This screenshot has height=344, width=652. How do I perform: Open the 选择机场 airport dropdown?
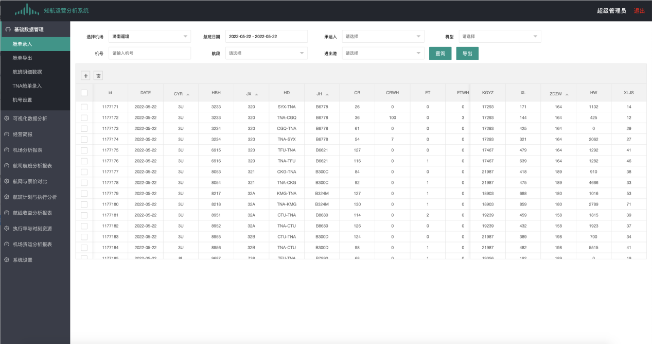click(150, 37)
